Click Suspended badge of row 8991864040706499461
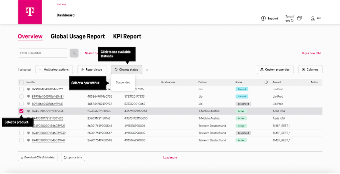 (x=243, y=104)
